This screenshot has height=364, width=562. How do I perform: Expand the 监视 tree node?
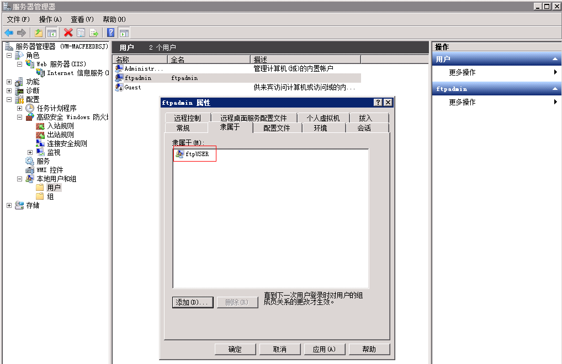pyautogui.click(x=30, y=152)
